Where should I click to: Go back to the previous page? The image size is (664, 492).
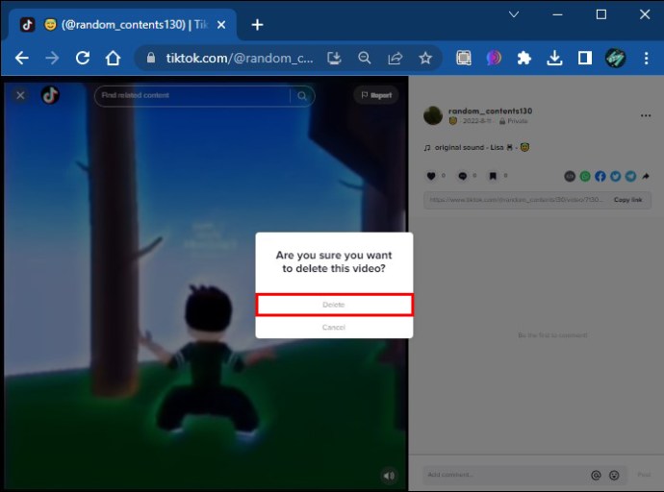(x=21, y=58)
